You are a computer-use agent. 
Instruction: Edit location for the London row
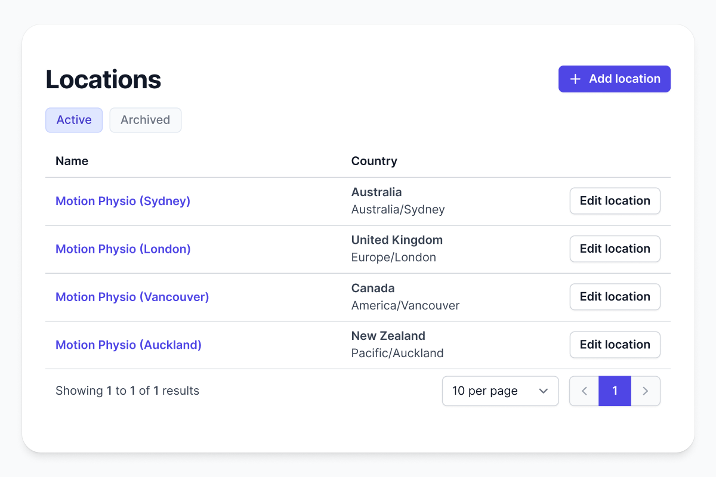pos(615,249)
